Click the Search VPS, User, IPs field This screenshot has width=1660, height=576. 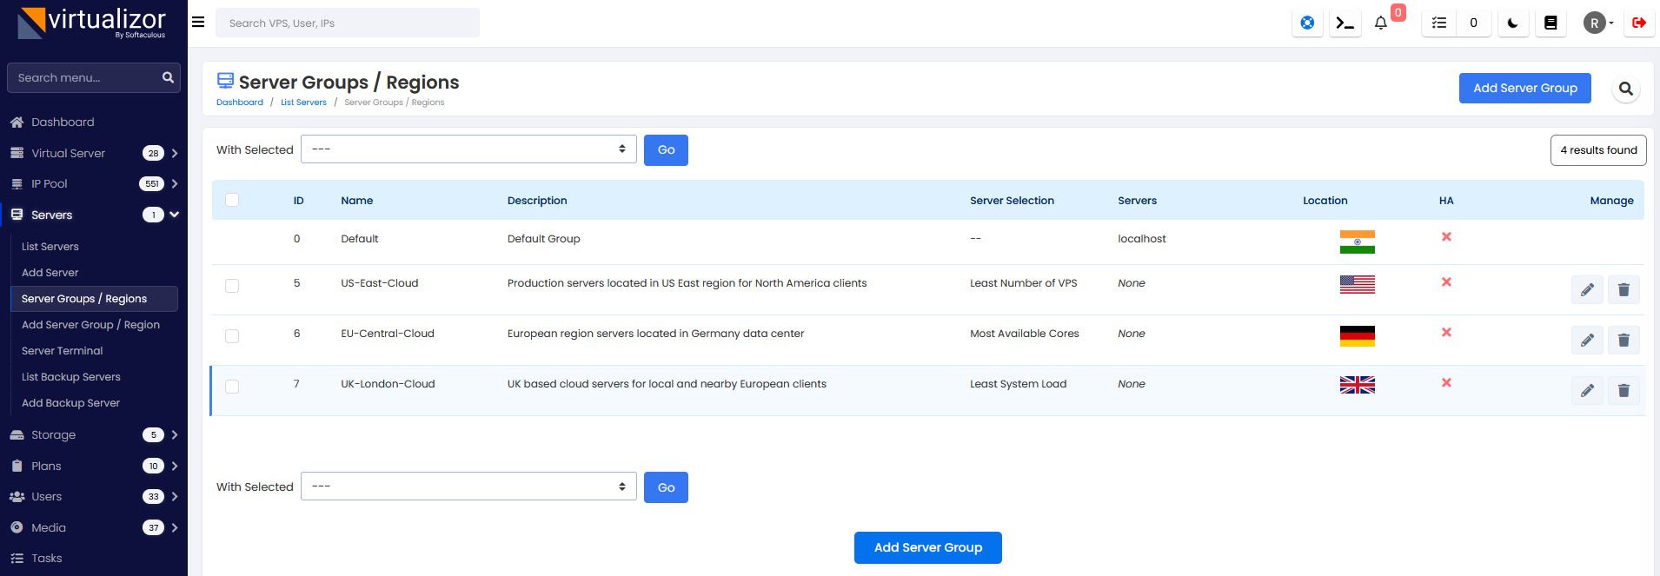click(x=348, y=23)
